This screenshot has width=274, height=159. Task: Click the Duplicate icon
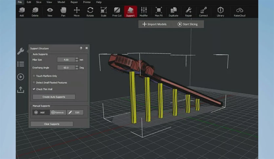point(173,12)
